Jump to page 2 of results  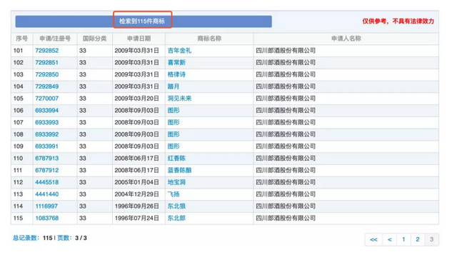(418, 239)
